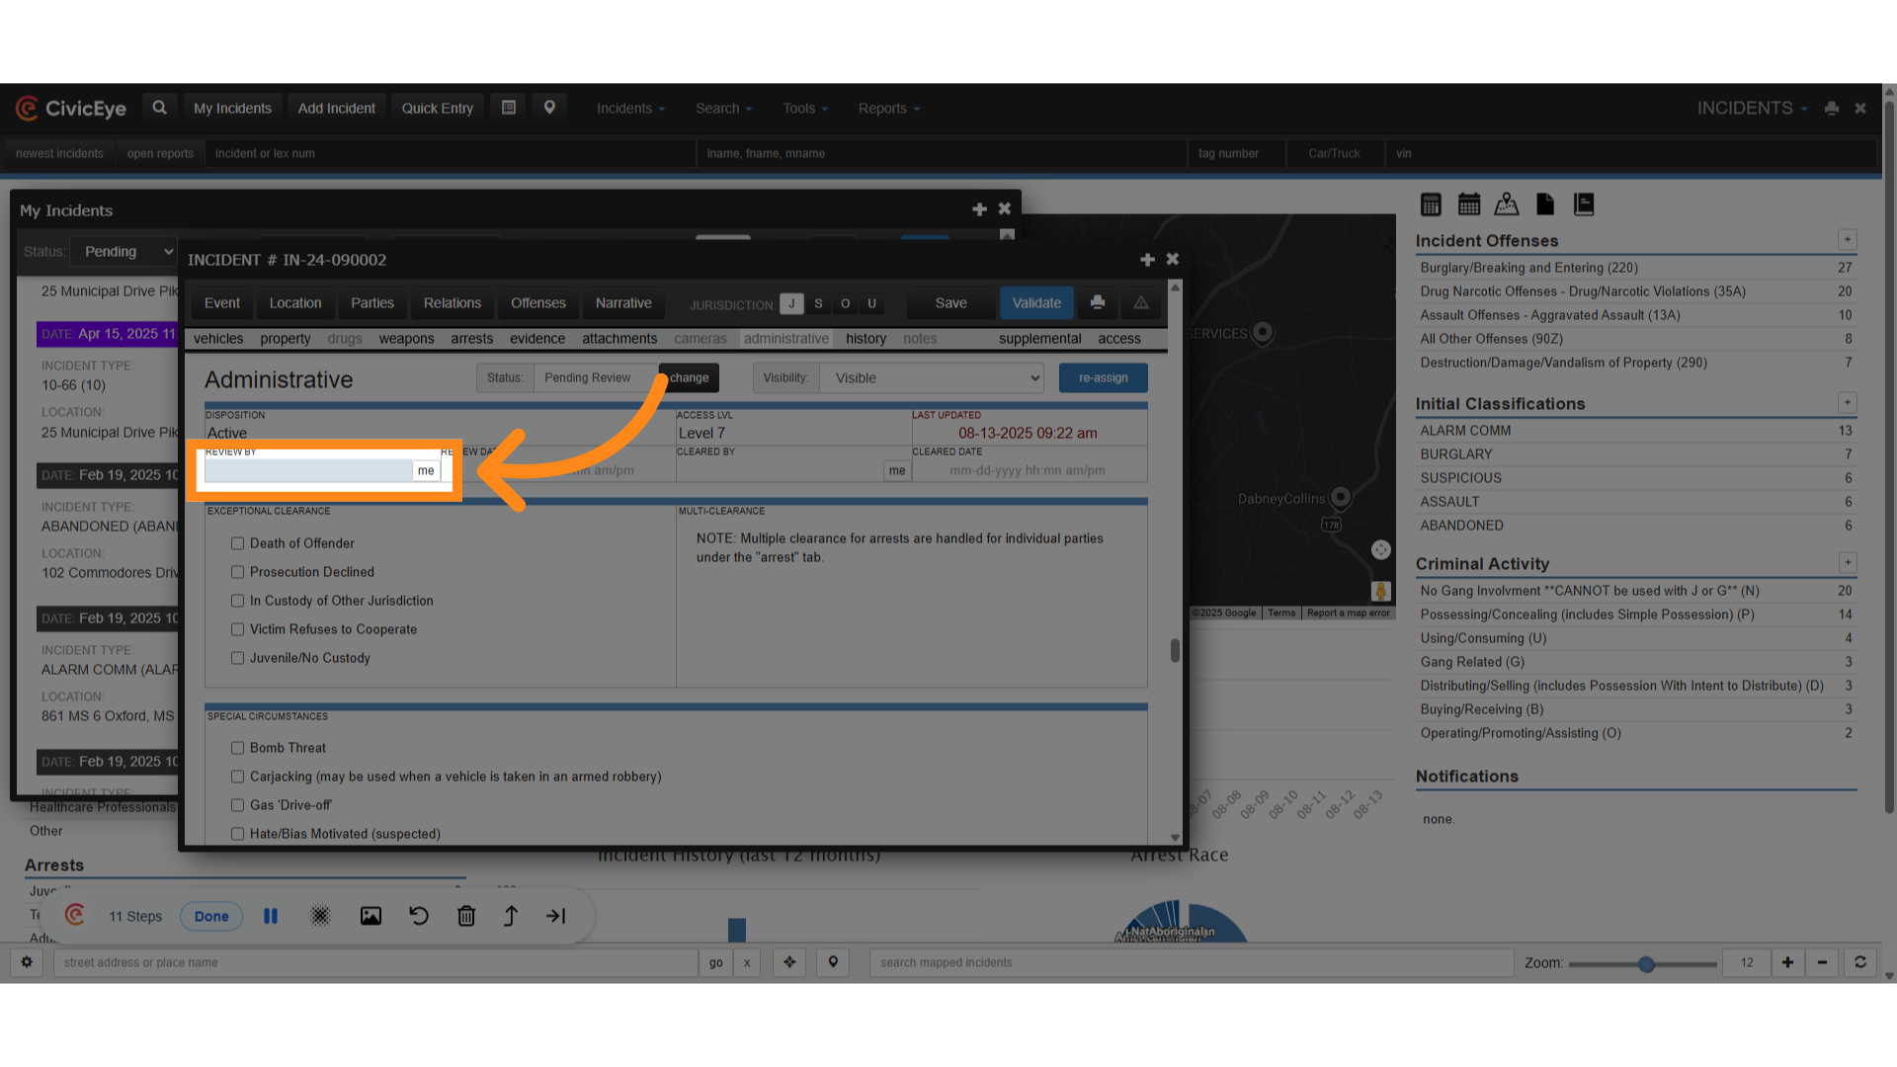Check In Custody of Other Jurisdiction
Viewport: 1897px width, 1067px height.
pyautogui.click(x=237, y=601)
